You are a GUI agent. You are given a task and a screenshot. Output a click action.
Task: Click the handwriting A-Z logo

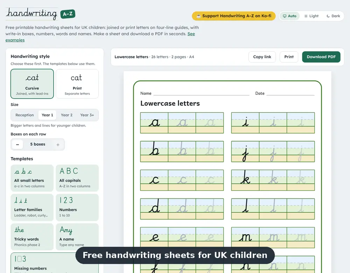coord(40,14)
